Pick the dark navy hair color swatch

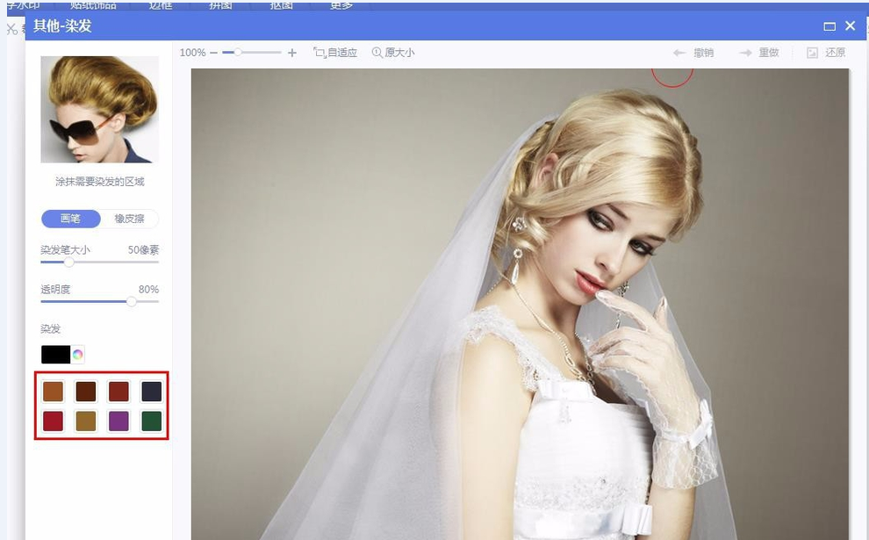[x=151, y=392]
